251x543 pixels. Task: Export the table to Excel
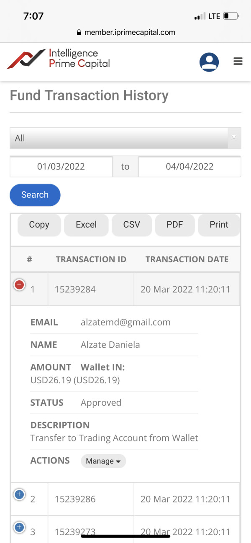coord(86,225)
